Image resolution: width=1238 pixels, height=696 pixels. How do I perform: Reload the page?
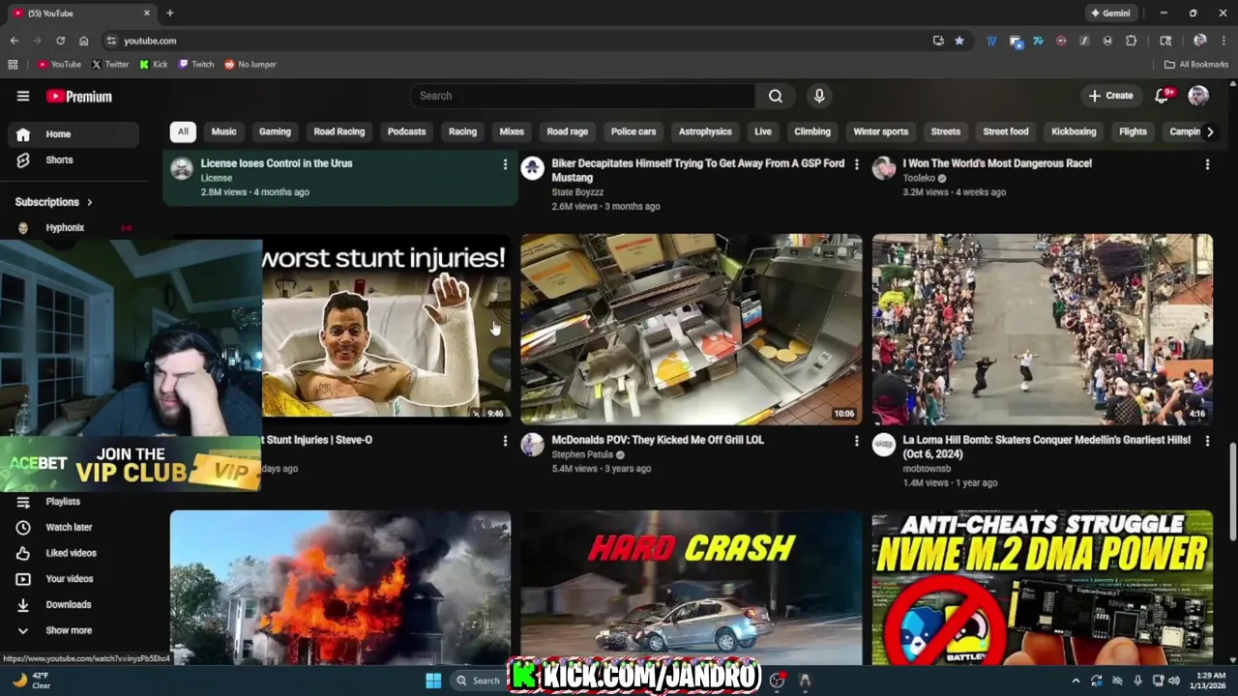(x=60, y=41)
